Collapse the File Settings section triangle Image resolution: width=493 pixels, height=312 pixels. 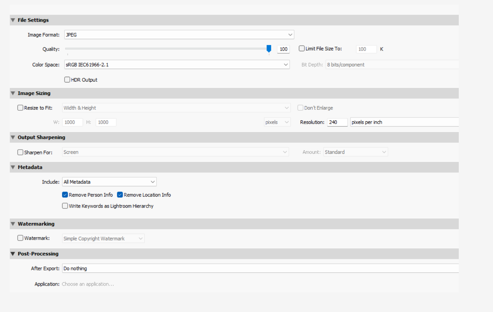point(13,20)
